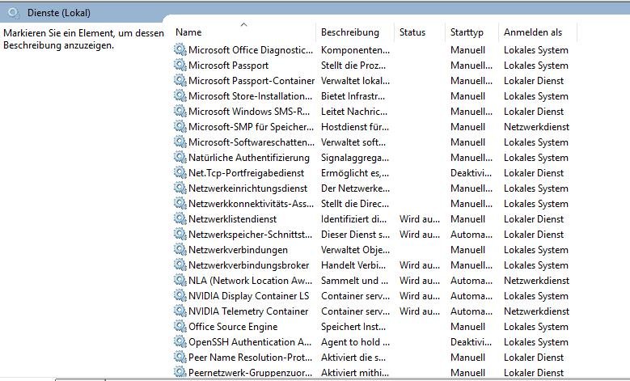The width and height of the screenshot is (630, 381).
Task: Click gear icon of Natürliche Authentifizierung
Action: pos(180,158)
